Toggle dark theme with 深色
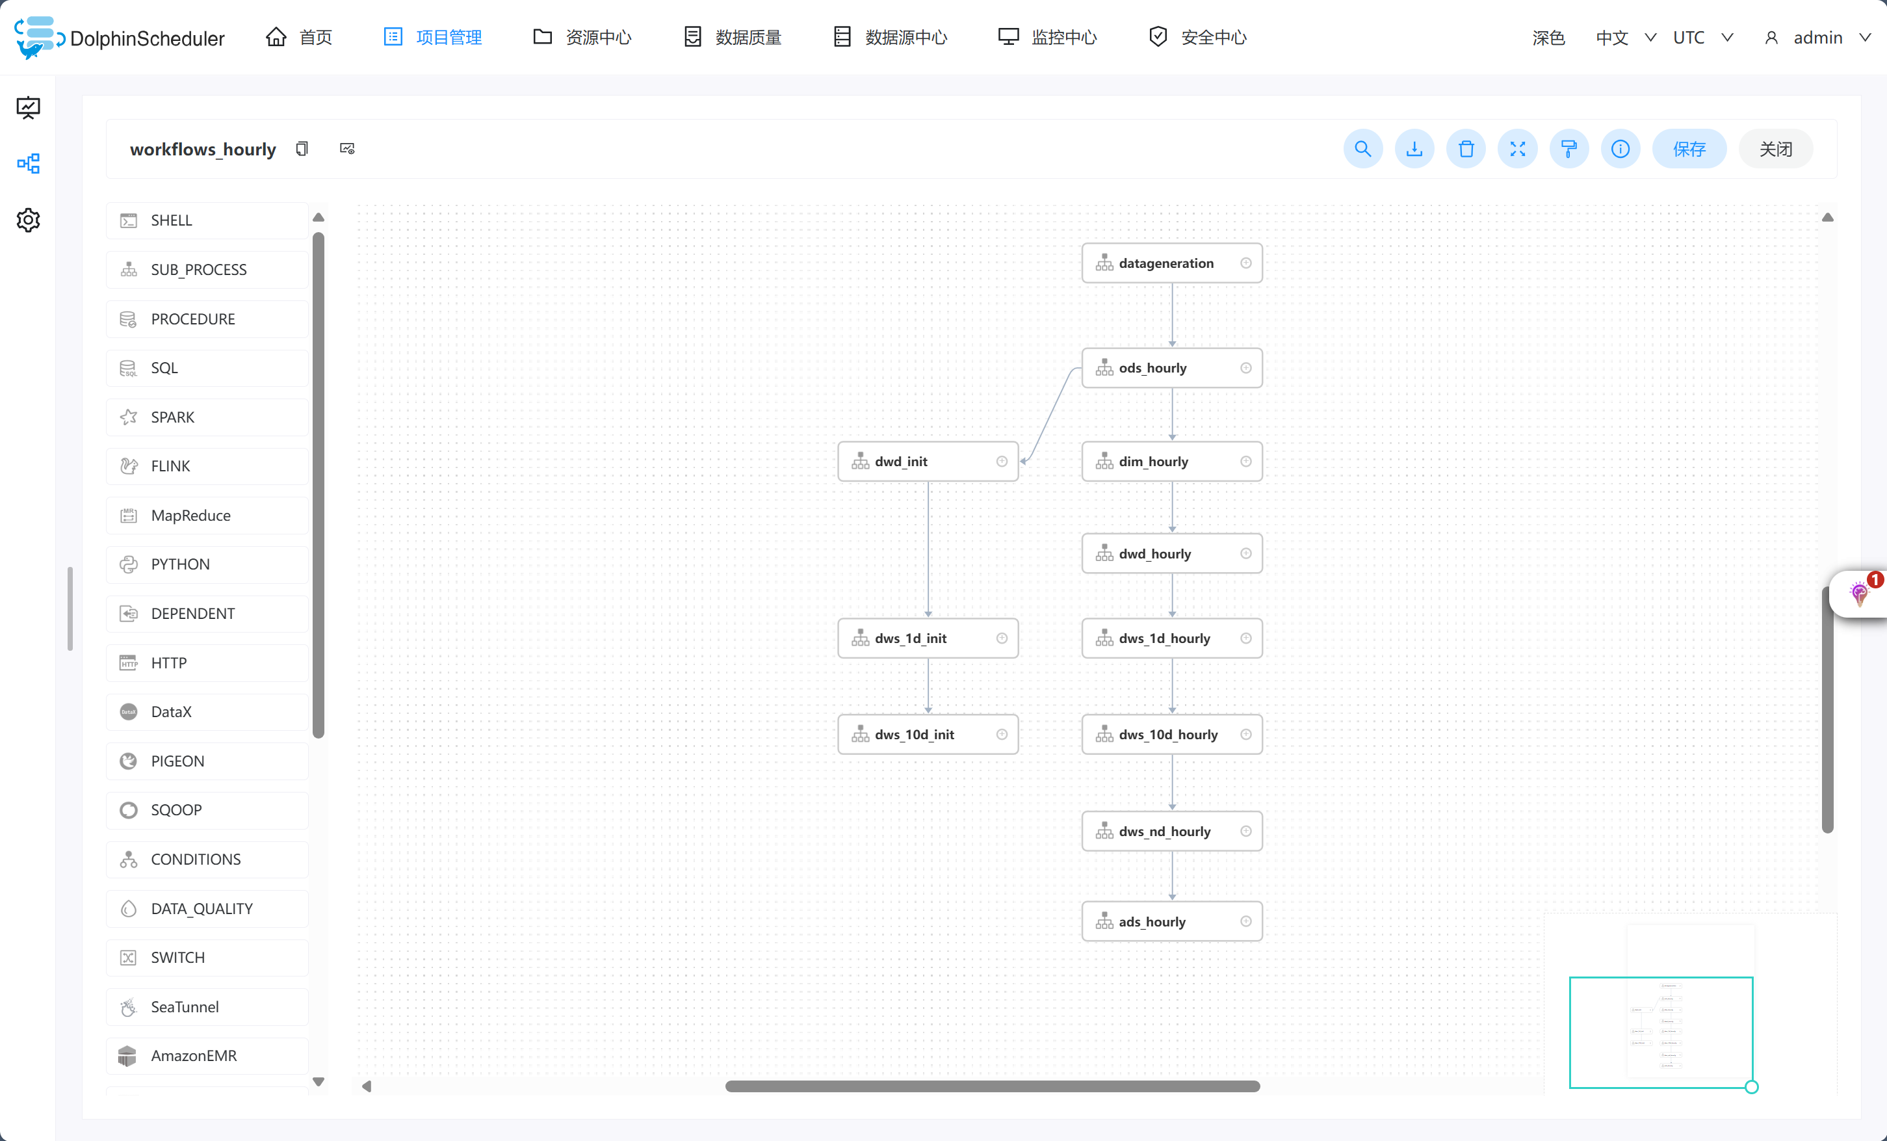The height and width of the screenshot is (1141, 1887). (x=1548, y=38)
